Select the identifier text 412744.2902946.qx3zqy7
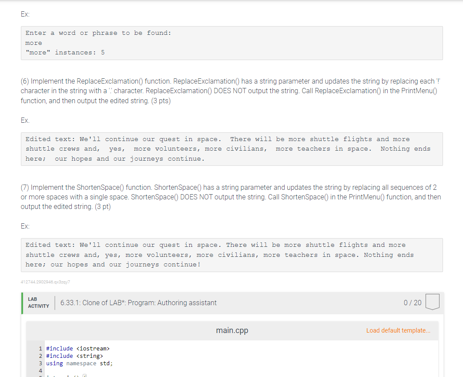The height and width of the screenshot is (377, 463). (x=45, y=282)
